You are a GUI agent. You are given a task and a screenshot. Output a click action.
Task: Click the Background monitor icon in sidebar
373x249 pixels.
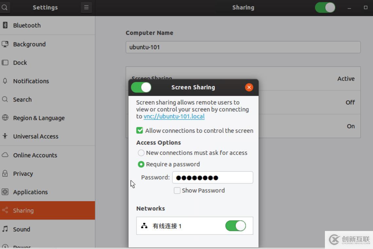tap(5, 44)
